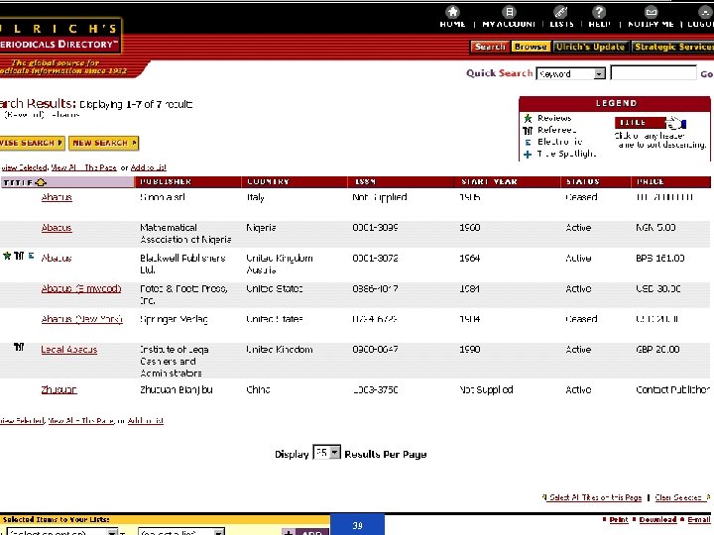
Task: Open the 'select a list' dropdown in the bottom bar
Action: 181,531
